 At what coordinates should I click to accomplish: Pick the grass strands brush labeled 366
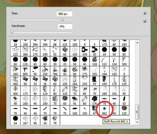click(x=25, y=51)
